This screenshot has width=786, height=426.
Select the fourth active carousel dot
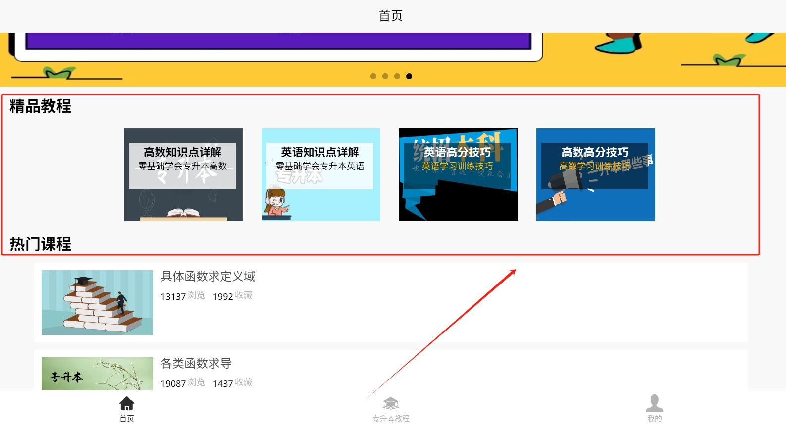click(409, 76)
